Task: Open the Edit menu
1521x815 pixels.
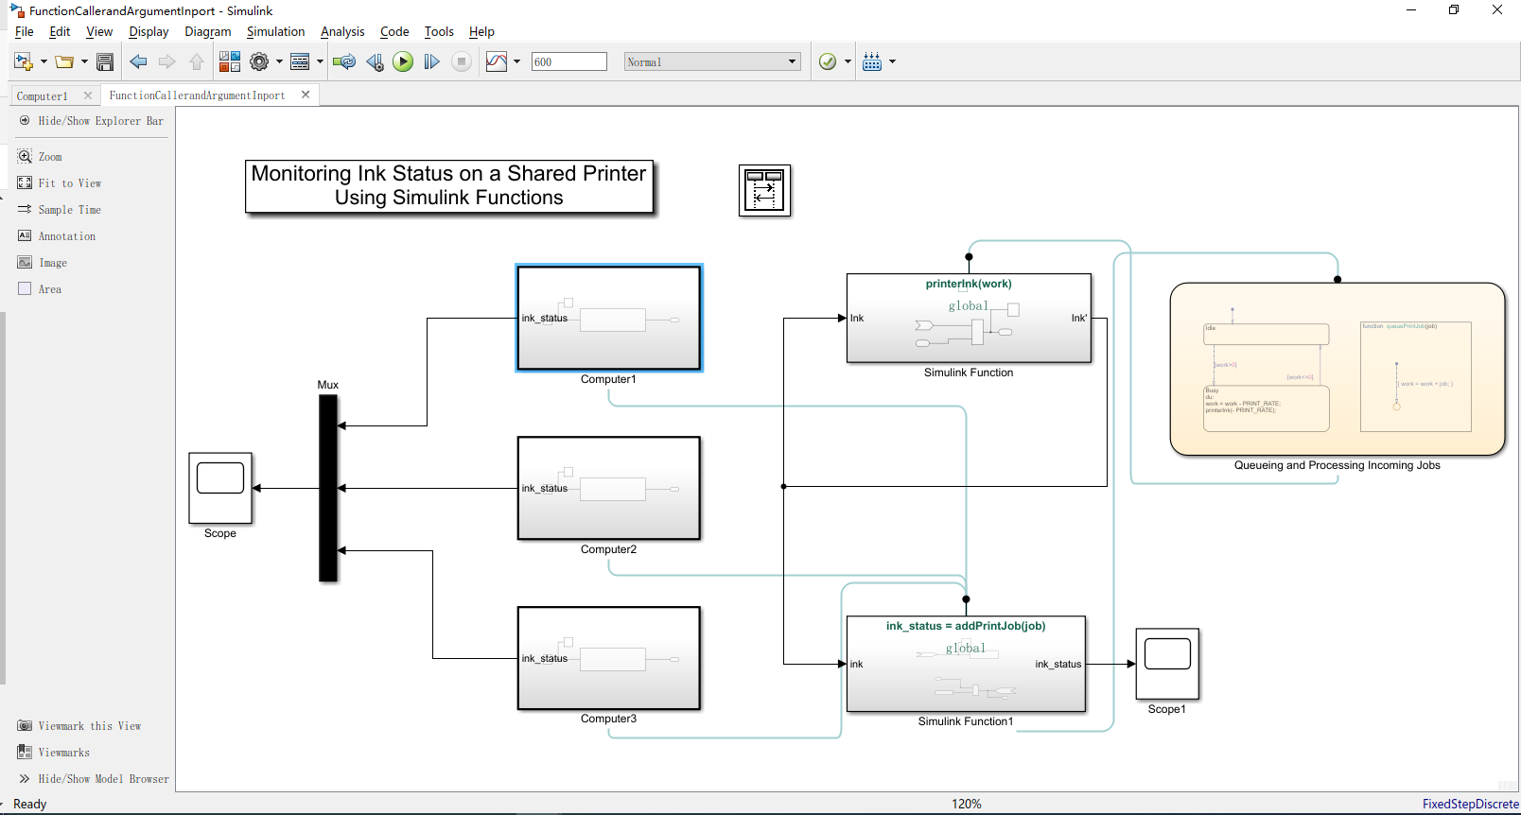Action: [x=60, y=32]
